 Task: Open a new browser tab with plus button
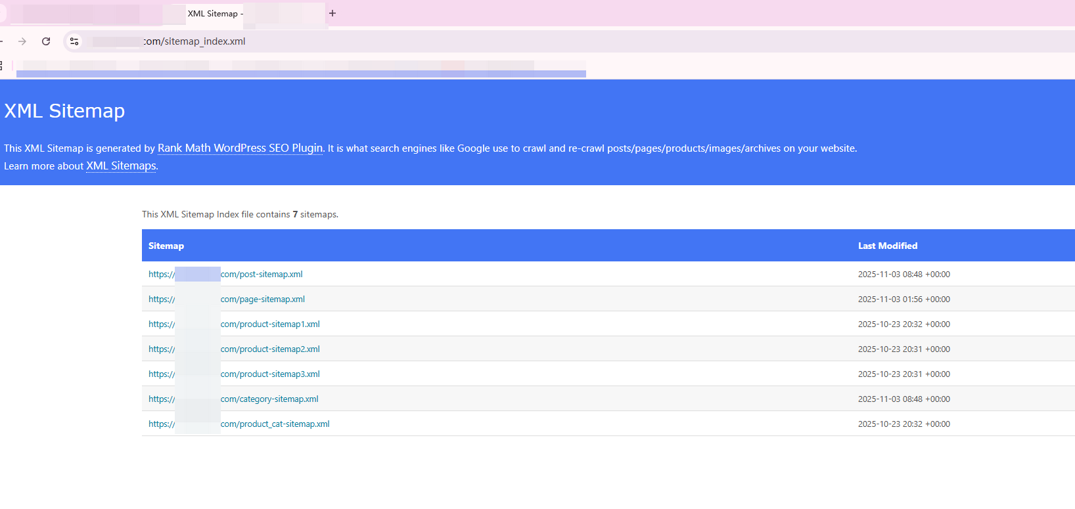332,13
